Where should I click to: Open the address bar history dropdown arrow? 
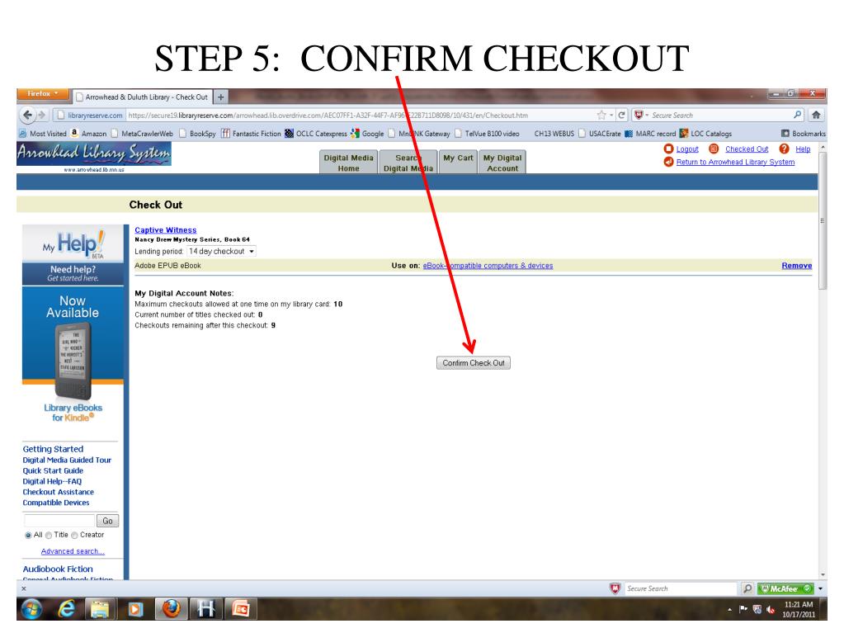(611, 116)
